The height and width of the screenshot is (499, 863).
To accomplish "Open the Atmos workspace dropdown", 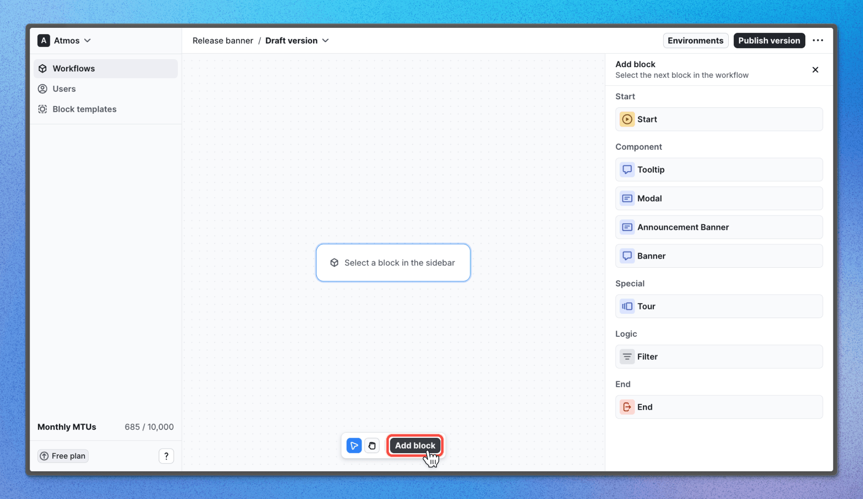I will coord(65,40).
